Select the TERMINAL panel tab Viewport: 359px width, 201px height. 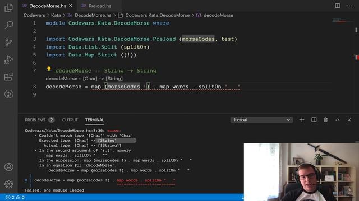coord(95,120)
